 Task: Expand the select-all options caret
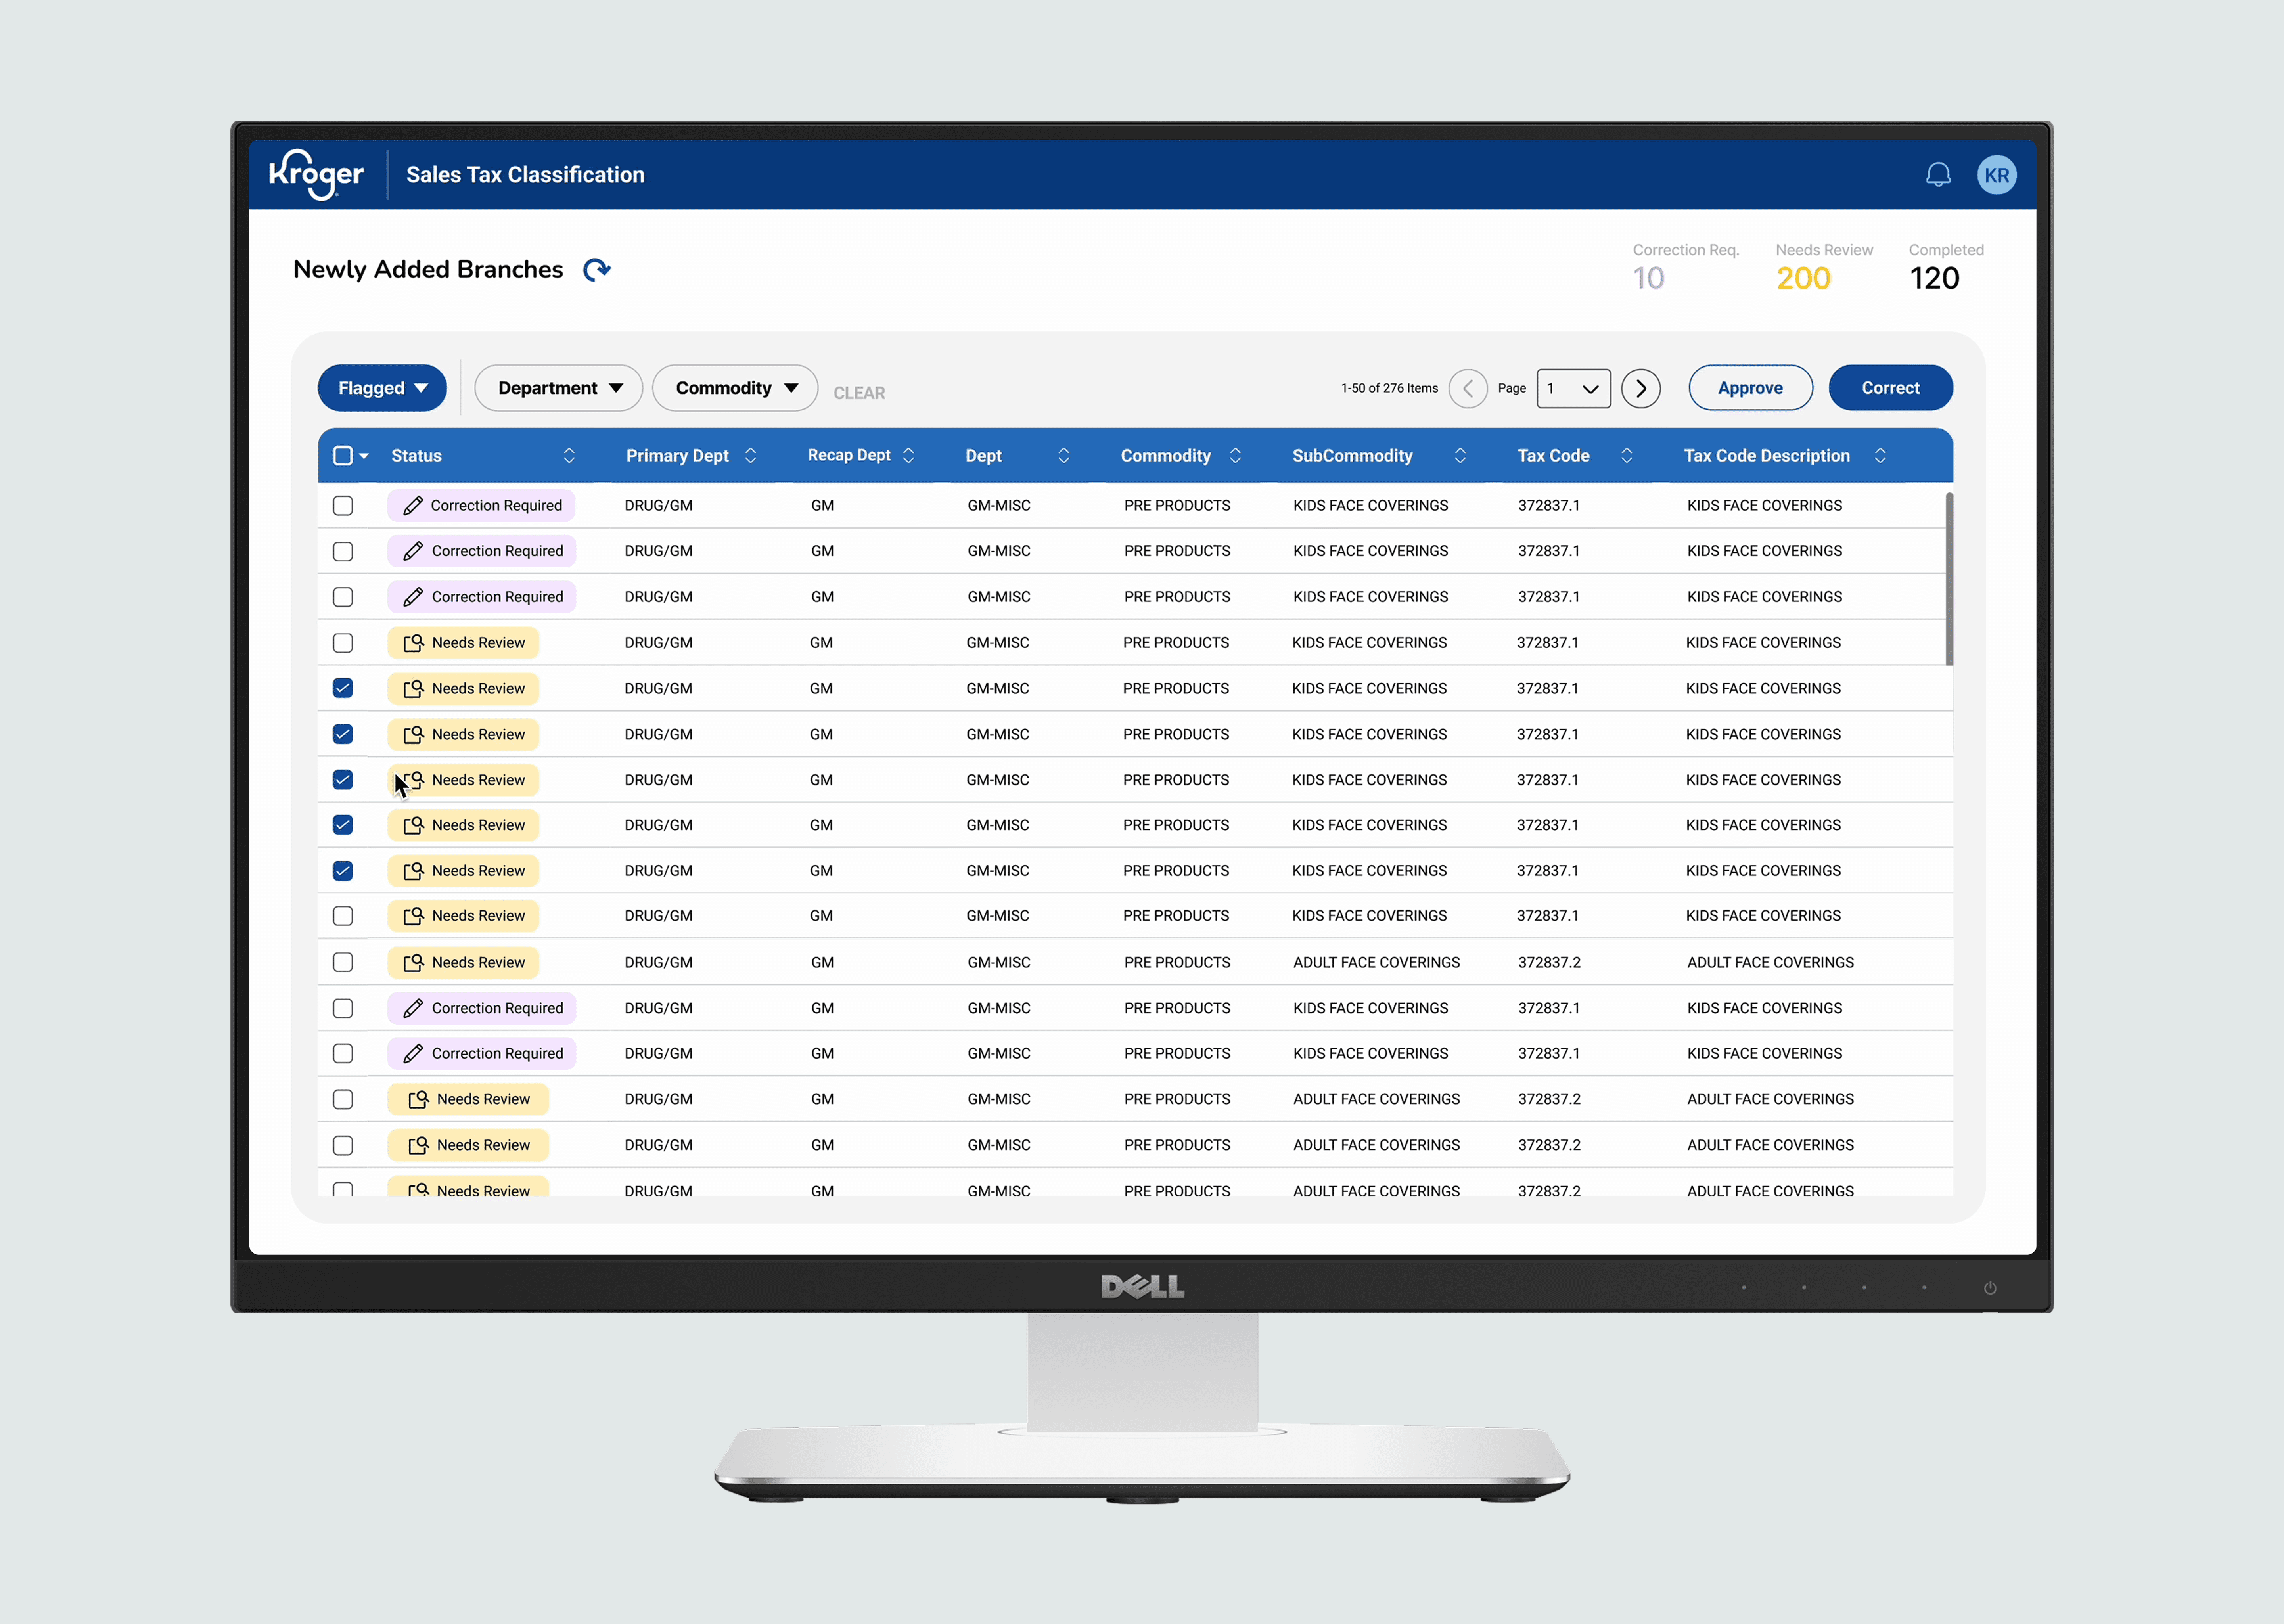pos(364,456)
